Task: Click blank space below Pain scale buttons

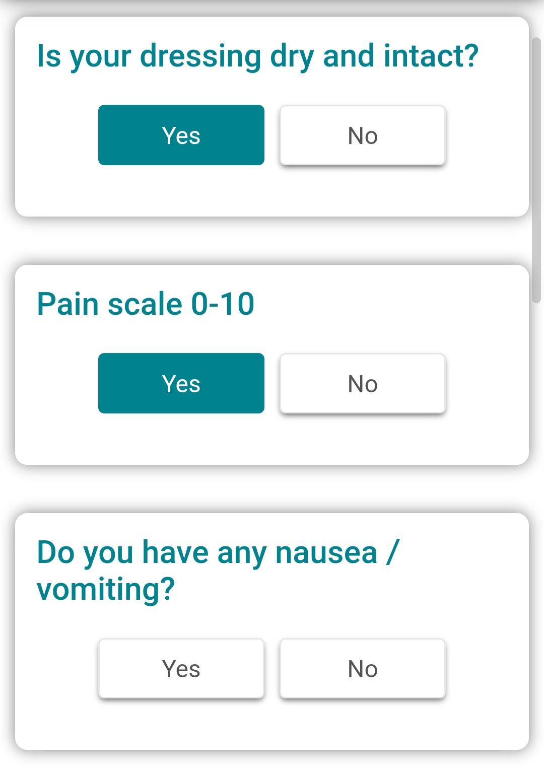Action: [x=272, y=440]
